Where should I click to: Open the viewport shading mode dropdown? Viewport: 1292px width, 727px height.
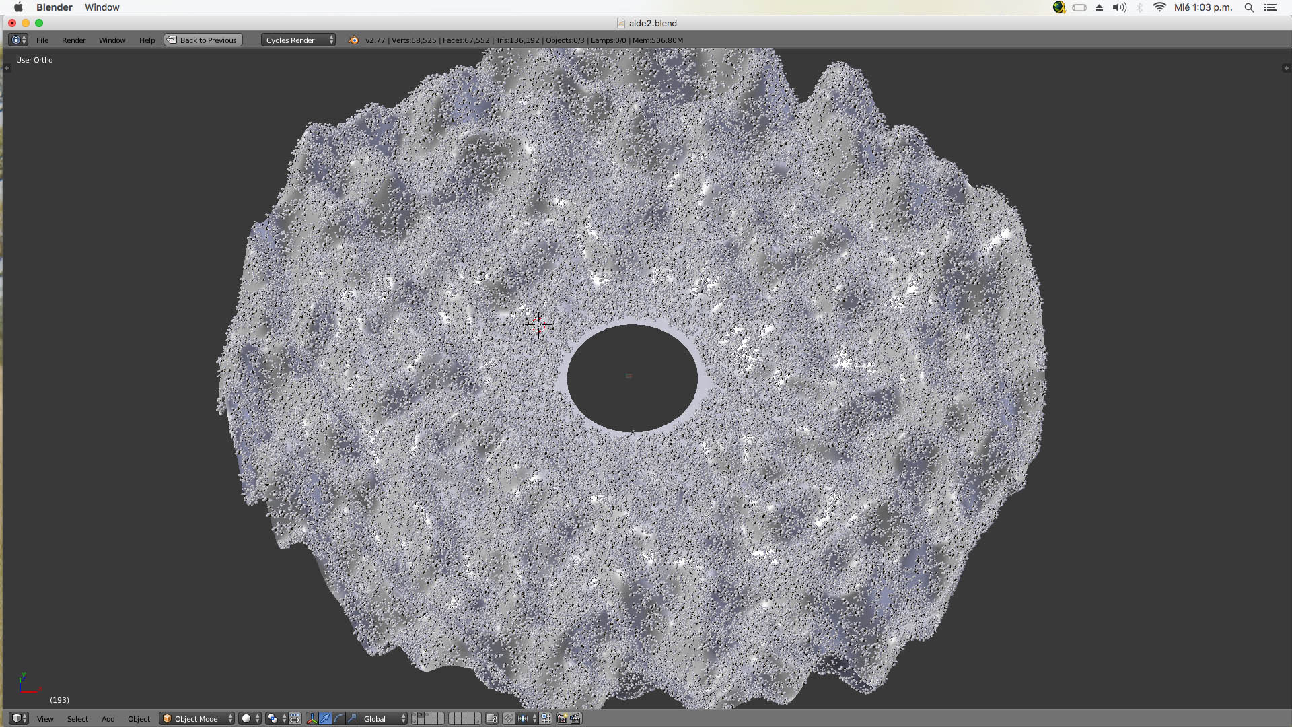click(250, 719)
